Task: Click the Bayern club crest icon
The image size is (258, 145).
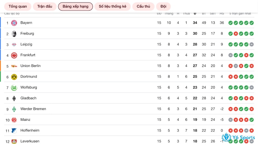Action: click(14, 23)
